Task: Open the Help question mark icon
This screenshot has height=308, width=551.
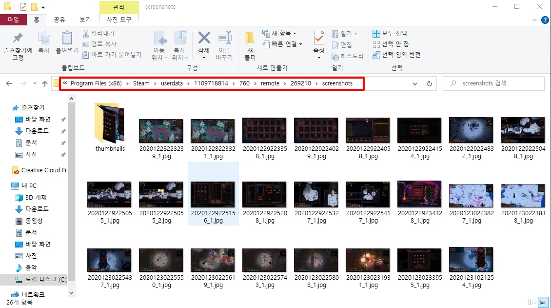Action: (x=545, y=20)
